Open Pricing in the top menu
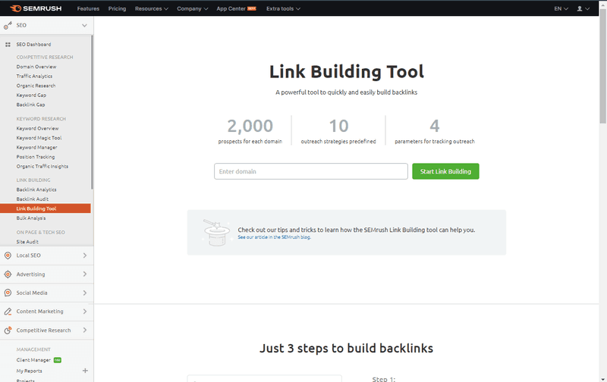The width and height of the screenshot is (607, 382). pos(118,8)
